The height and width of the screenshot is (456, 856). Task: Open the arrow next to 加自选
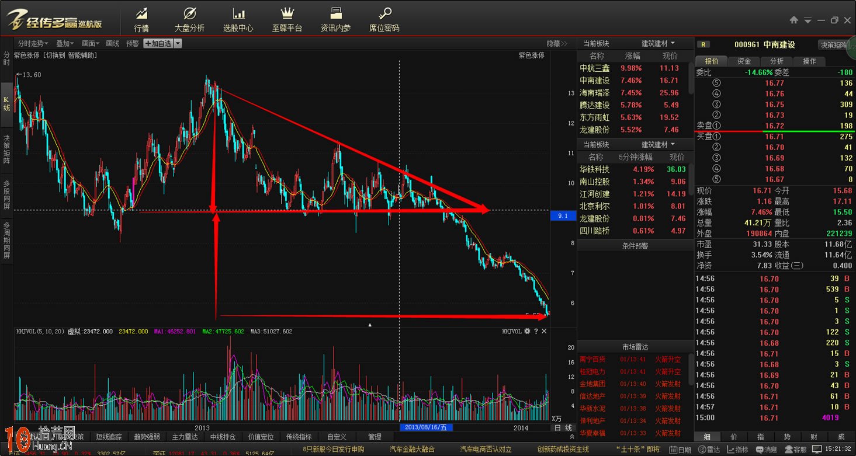point(178,43)
